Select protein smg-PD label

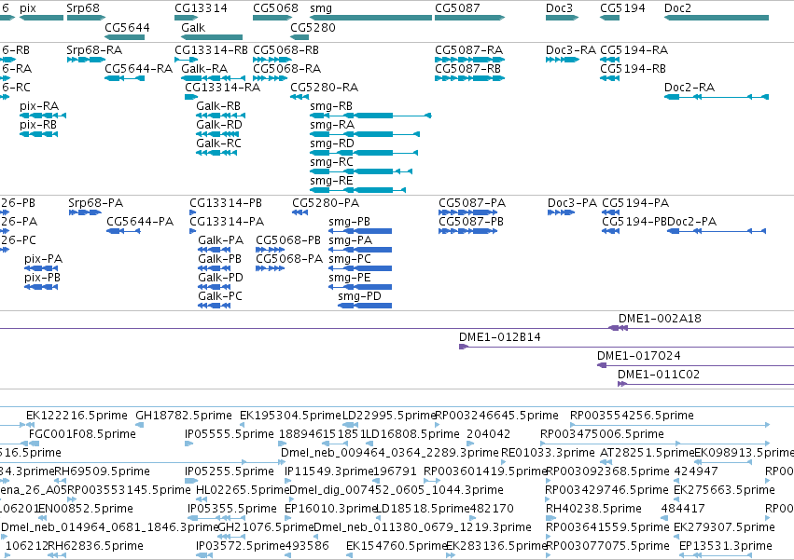point(359,296)
